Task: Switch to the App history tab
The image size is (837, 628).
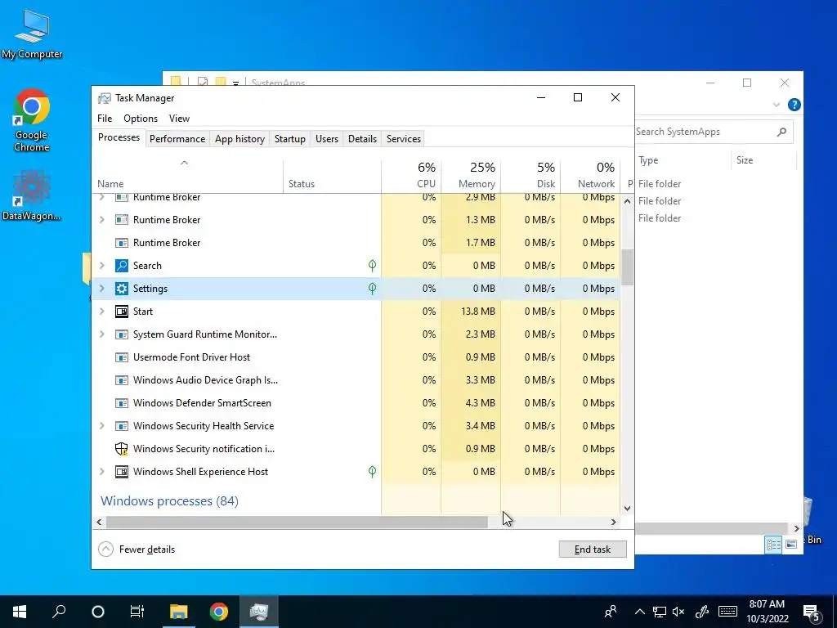Action: coord(239,139)
